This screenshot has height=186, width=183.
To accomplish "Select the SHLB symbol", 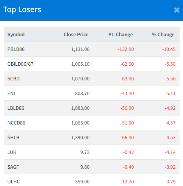I will [13, 137].
